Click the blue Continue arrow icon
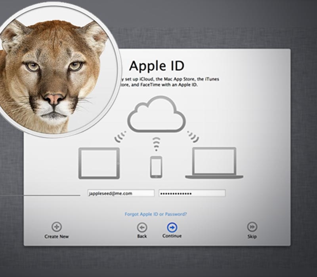The height and width of the screenshot is (277, 317). click(x=172, y=227)
